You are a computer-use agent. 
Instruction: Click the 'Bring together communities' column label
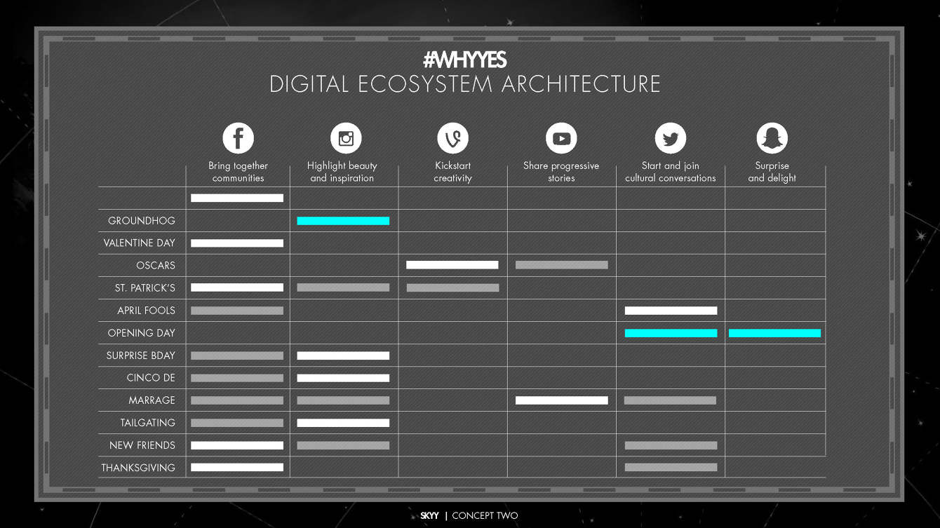238,172
